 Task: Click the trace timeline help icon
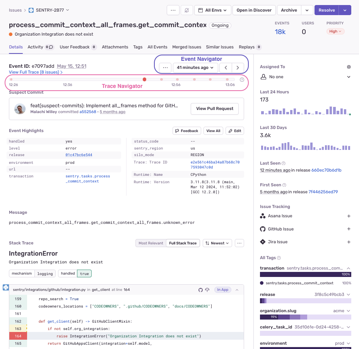(x=242, y=79)
